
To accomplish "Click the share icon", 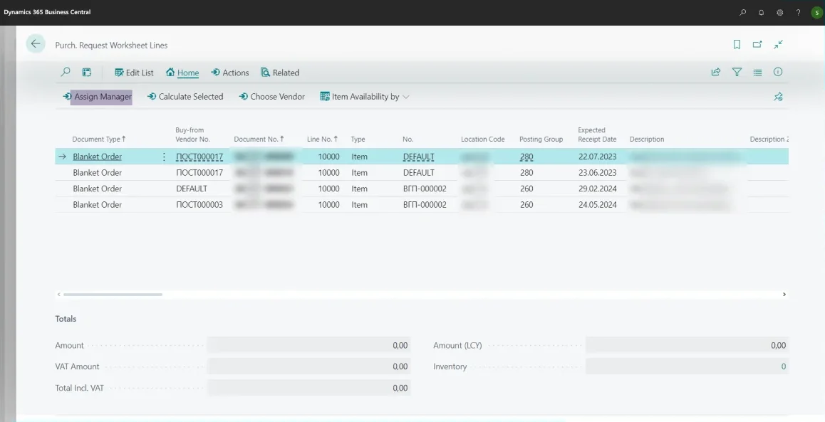I will coord(716,73).
